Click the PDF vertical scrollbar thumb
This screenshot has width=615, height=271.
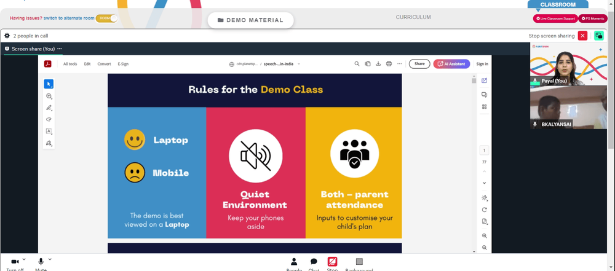point(474,81)
